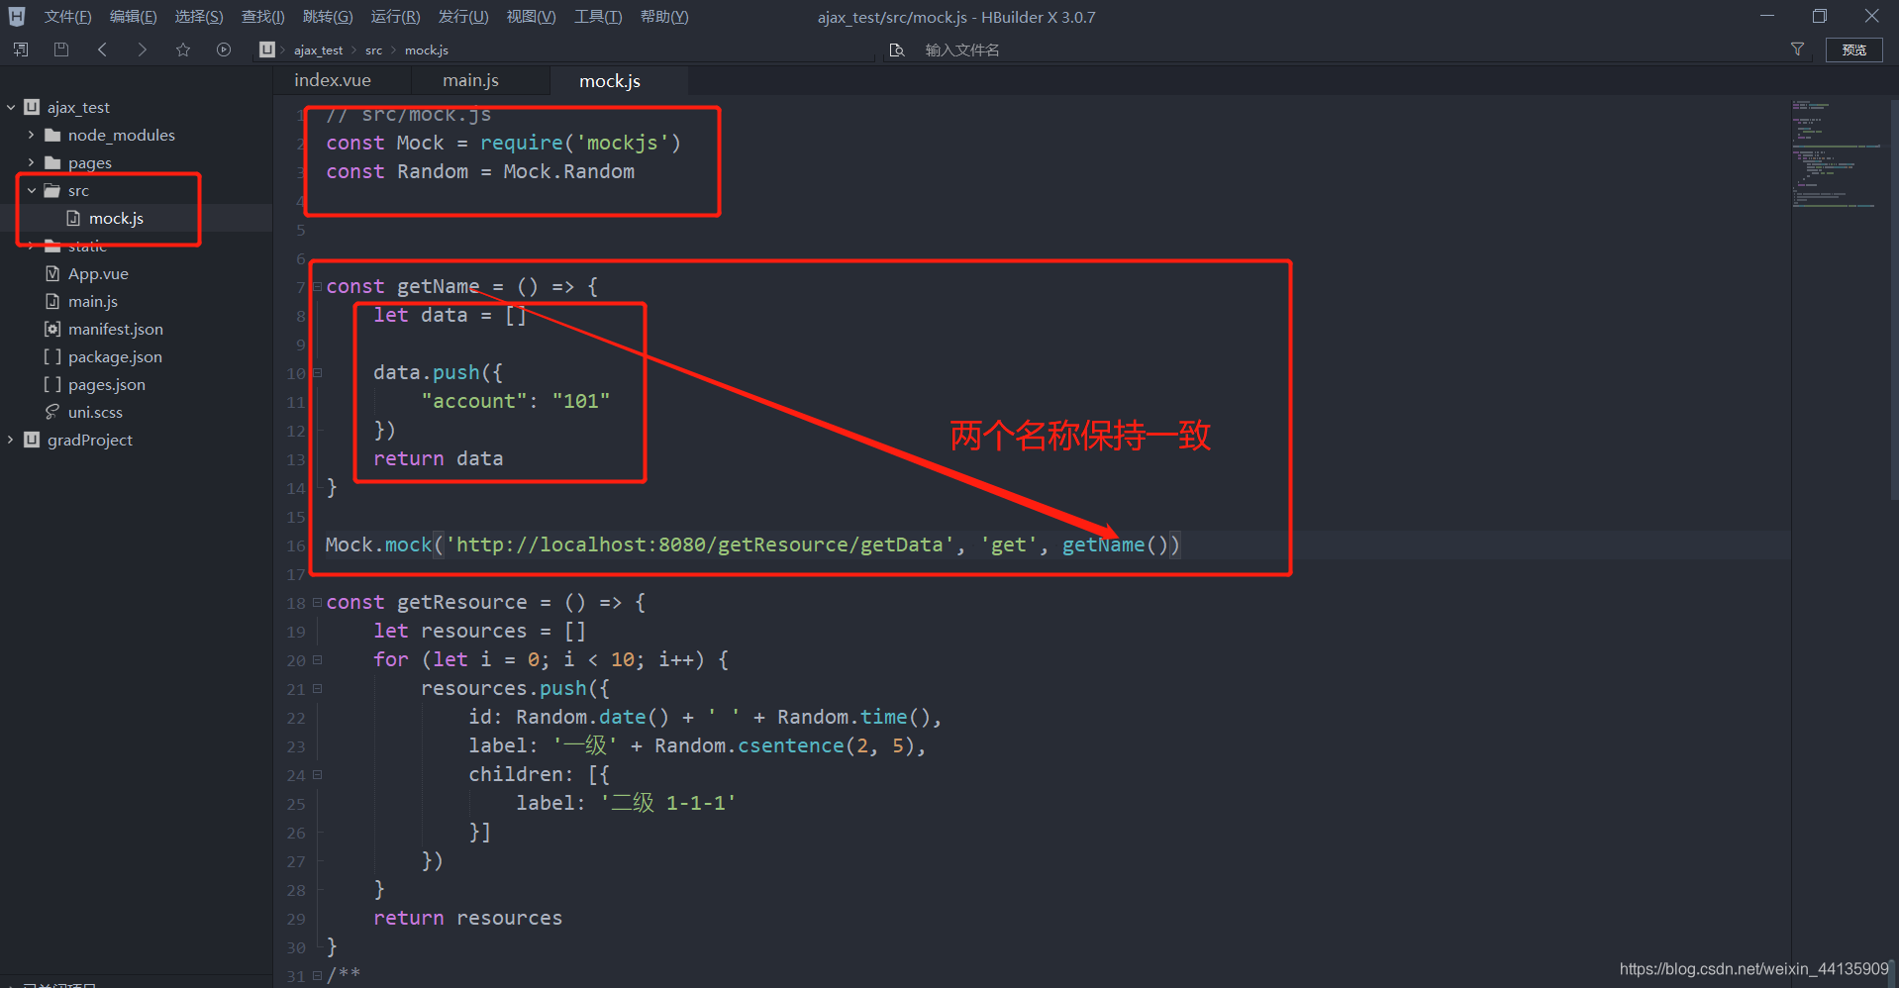Image resolution: width=1899 pixels, height=988 pixels.
Task: Fold the getName function at line 7
Action: [x=318, y=287]
